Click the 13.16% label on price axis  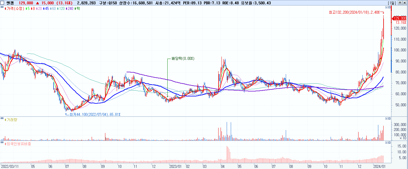click(401, 22)
